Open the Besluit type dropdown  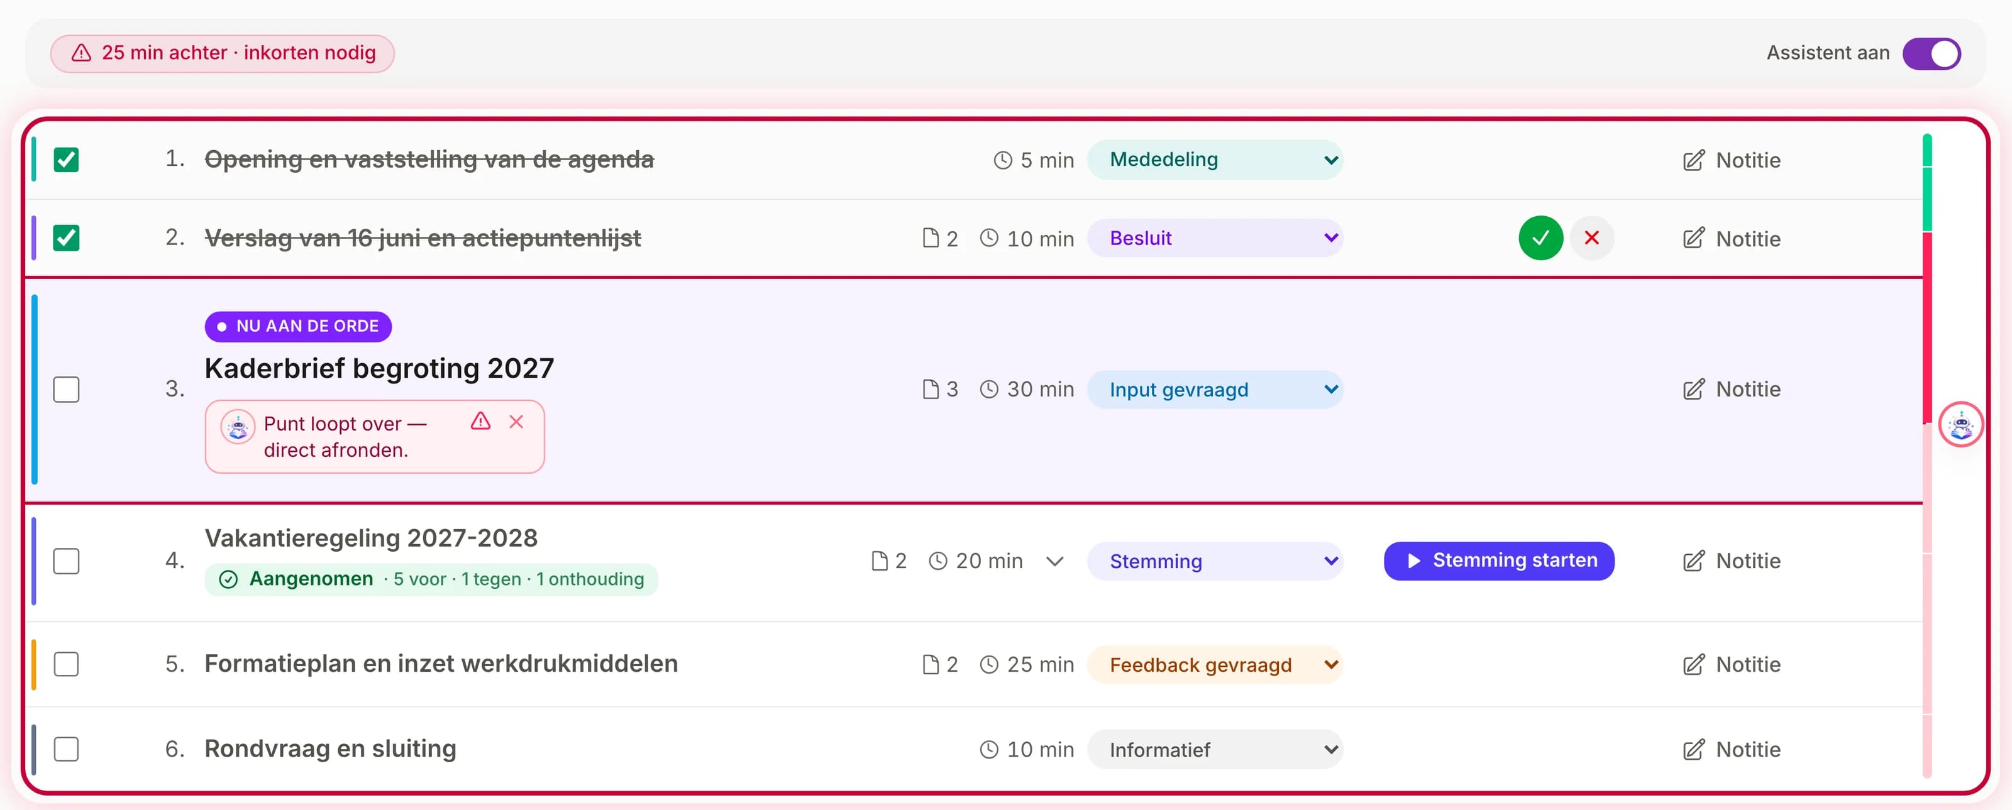point(1215,238)
